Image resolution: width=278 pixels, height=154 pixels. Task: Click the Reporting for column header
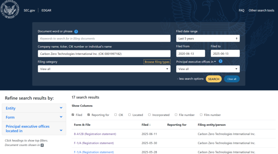(x=177, y=125)
